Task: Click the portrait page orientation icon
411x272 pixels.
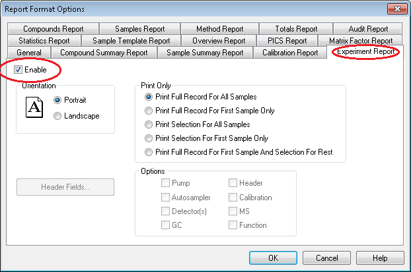Action: 34,109
